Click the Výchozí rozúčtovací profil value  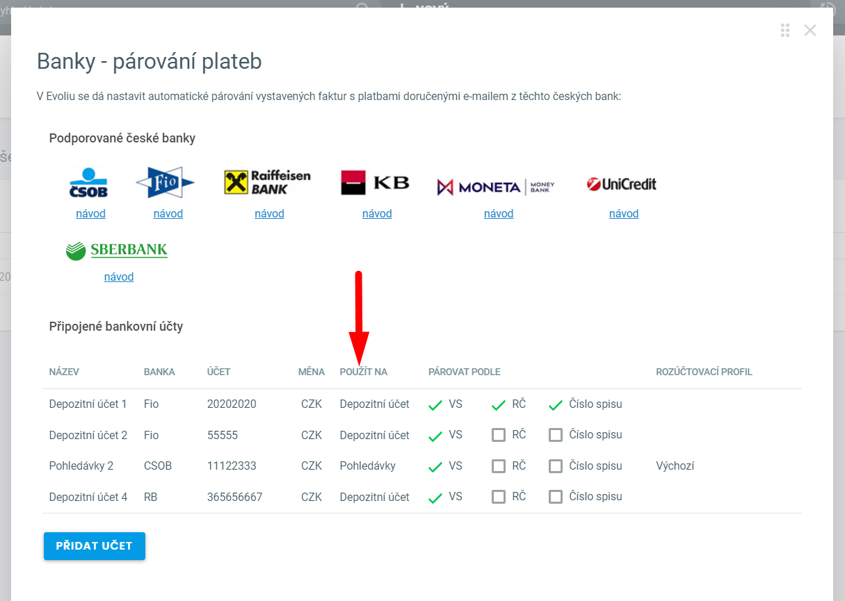point(675,466)
